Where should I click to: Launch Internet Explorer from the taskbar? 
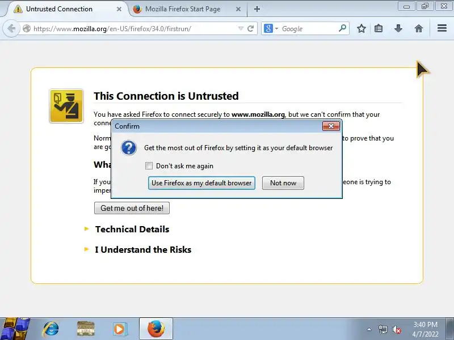[51, 329]
